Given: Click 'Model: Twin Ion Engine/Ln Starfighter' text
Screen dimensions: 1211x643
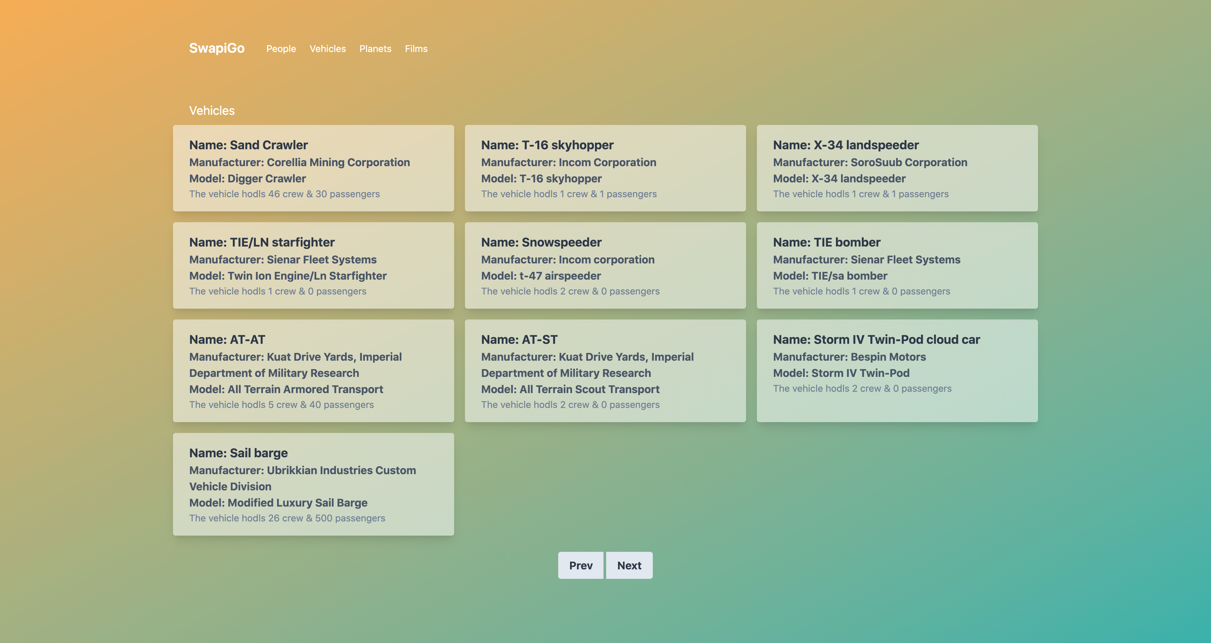Looking at the screenshot, I should pos(288,276).
